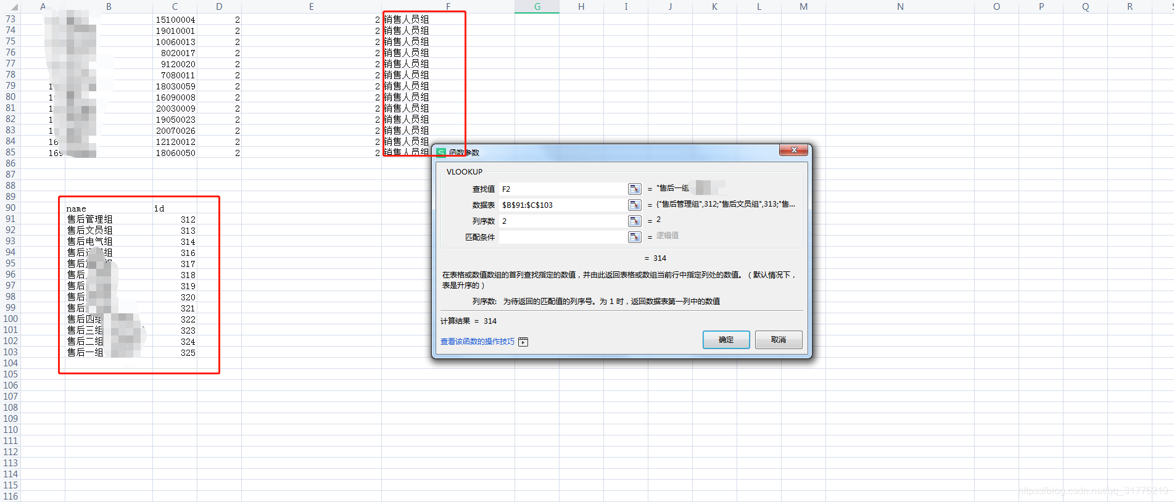This screenshot has height=502, width=1174.
Task: Click the 'name' header cell in lookup table
Action: 109,208
